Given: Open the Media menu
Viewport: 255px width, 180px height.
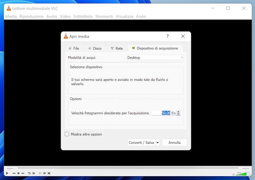Looking at the screenshot, I should [x=11, y=16].
